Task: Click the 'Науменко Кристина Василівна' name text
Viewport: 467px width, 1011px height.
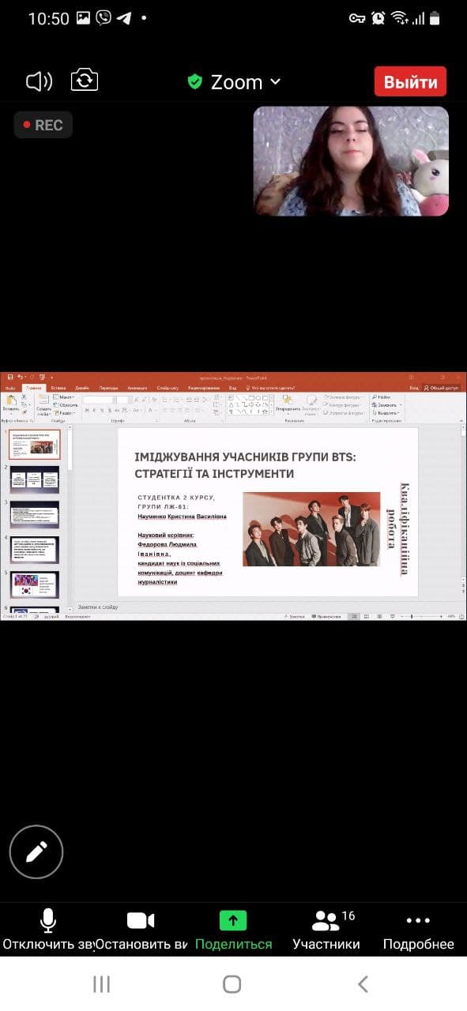Action: (x=182, y=517)
